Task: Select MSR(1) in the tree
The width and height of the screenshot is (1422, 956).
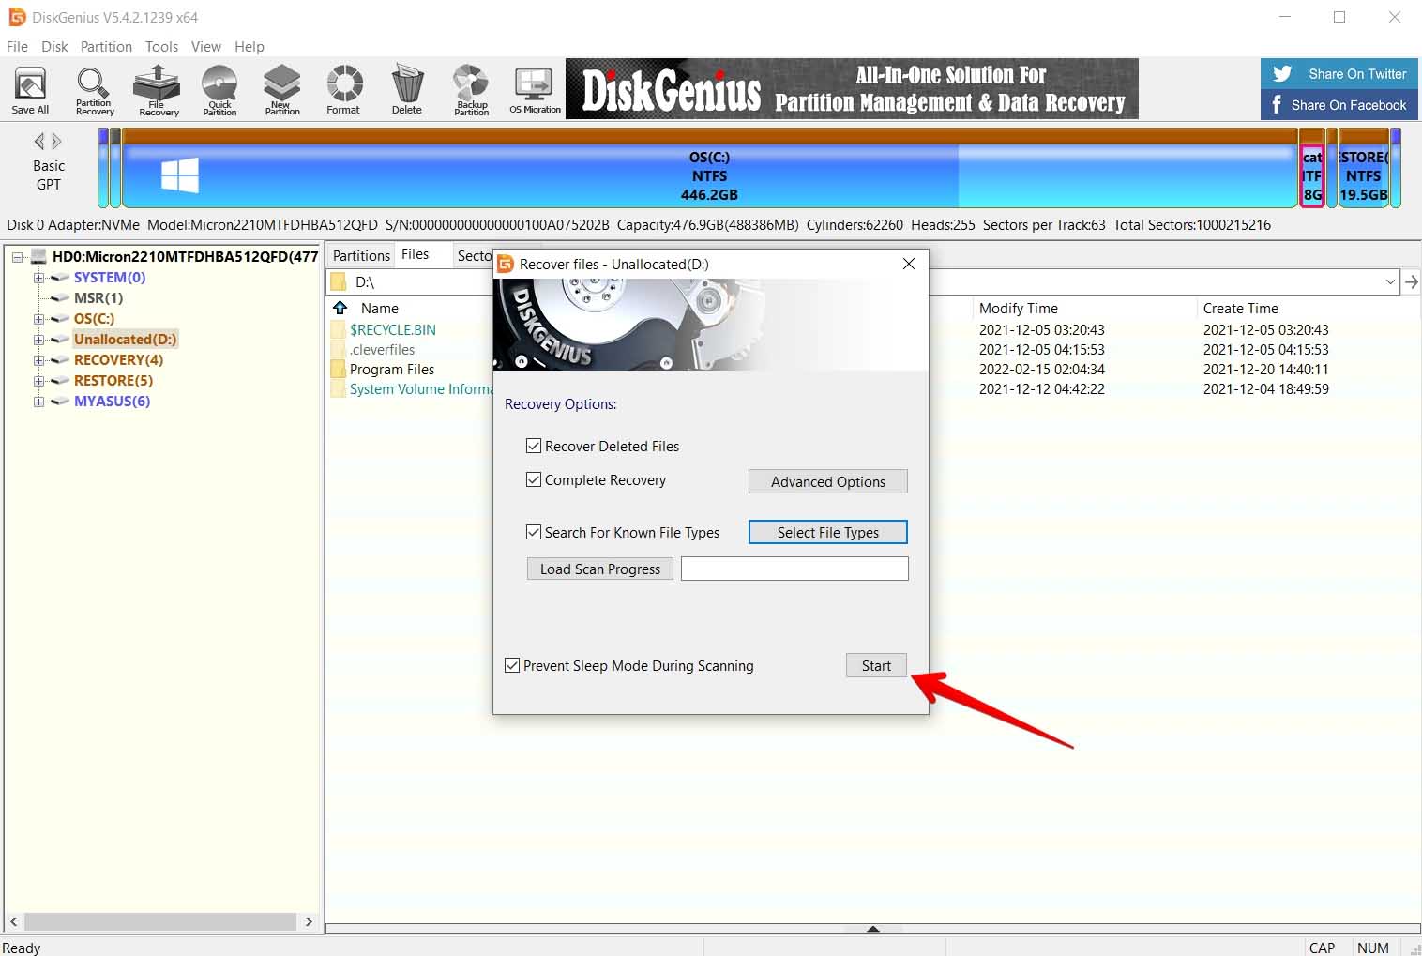Action: [98, 297]
